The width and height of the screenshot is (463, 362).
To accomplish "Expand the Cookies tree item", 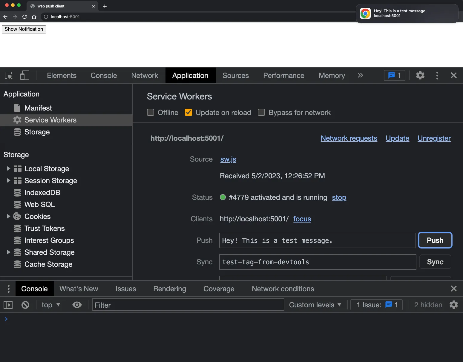I will point(9,217).
